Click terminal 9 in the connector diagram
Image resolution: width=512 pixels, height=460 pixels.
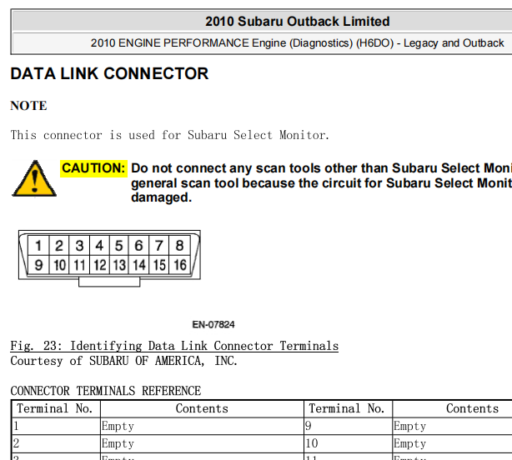pyautogui.click(x=38, y=265)
